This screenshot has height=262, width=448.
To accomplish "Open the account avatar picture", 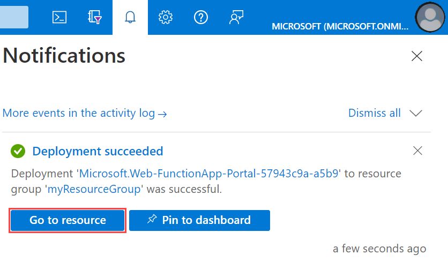I will (430, 17).
